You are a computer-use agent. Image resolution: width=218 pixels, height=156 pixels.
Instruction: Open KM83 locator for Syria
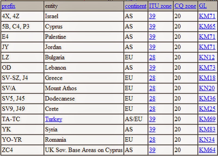(x=207, y=130)
